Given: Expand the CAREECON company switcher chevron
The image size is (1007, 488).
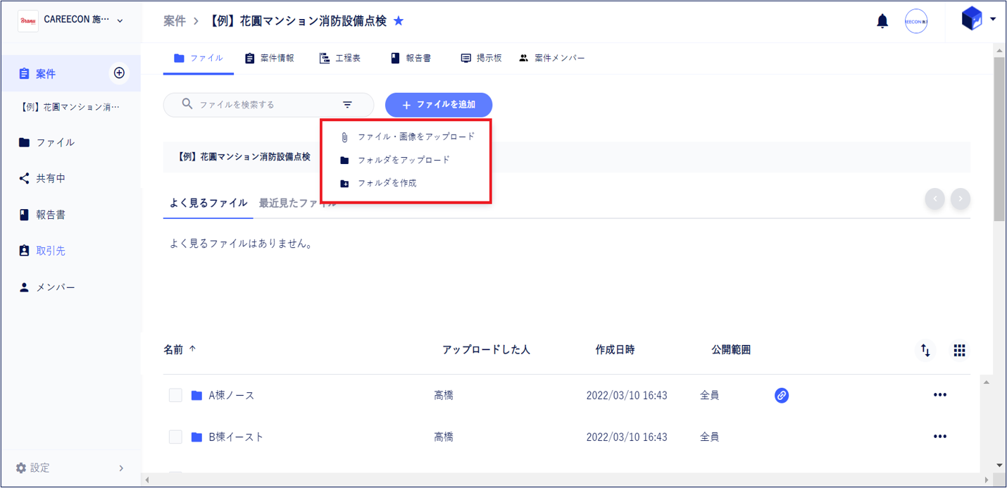Looking at the screenshot, I should [120, 21].
